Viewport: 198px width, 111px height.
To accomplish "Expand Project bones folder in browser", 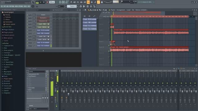I will tap(8, 79).
